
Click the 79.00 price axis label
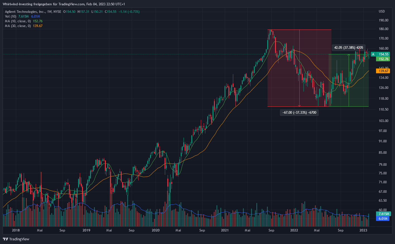pyautogui.click(x=383, y=165)
